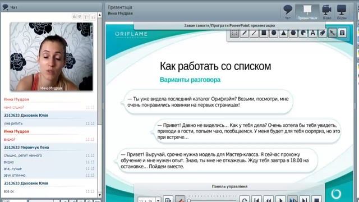The image size is (359, 202).
Task: Switch to the Чат view tab
Action: pyautogui.click(x=288, y=12)
